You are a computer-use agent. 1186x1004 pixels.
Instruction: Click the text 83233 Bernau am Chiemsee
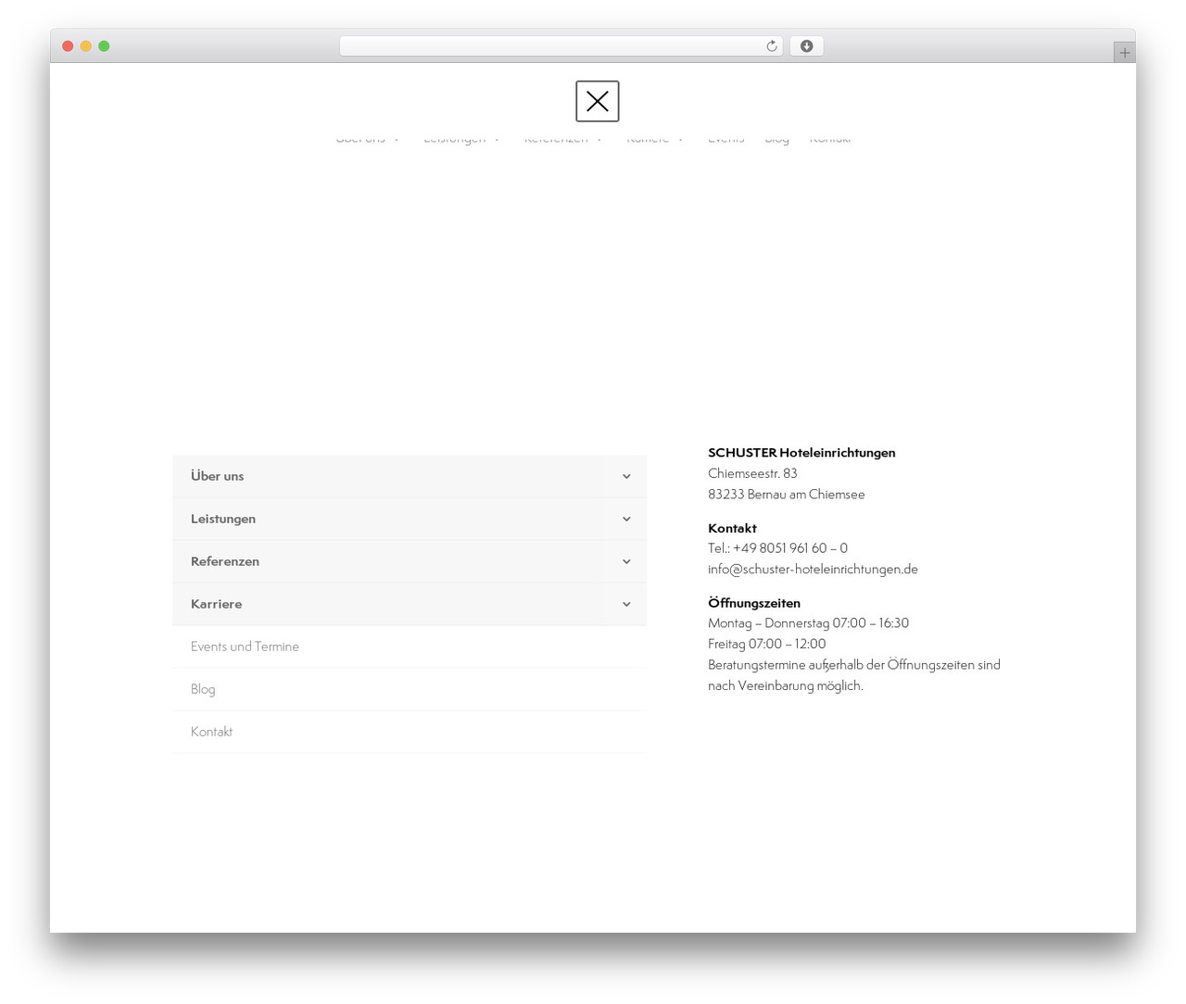point(786,495)
